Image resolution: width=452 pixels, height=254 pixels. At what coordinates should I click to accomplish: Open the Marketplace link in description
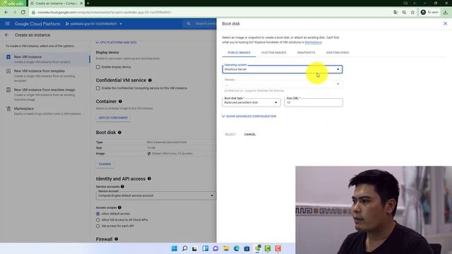coord(313,42)
